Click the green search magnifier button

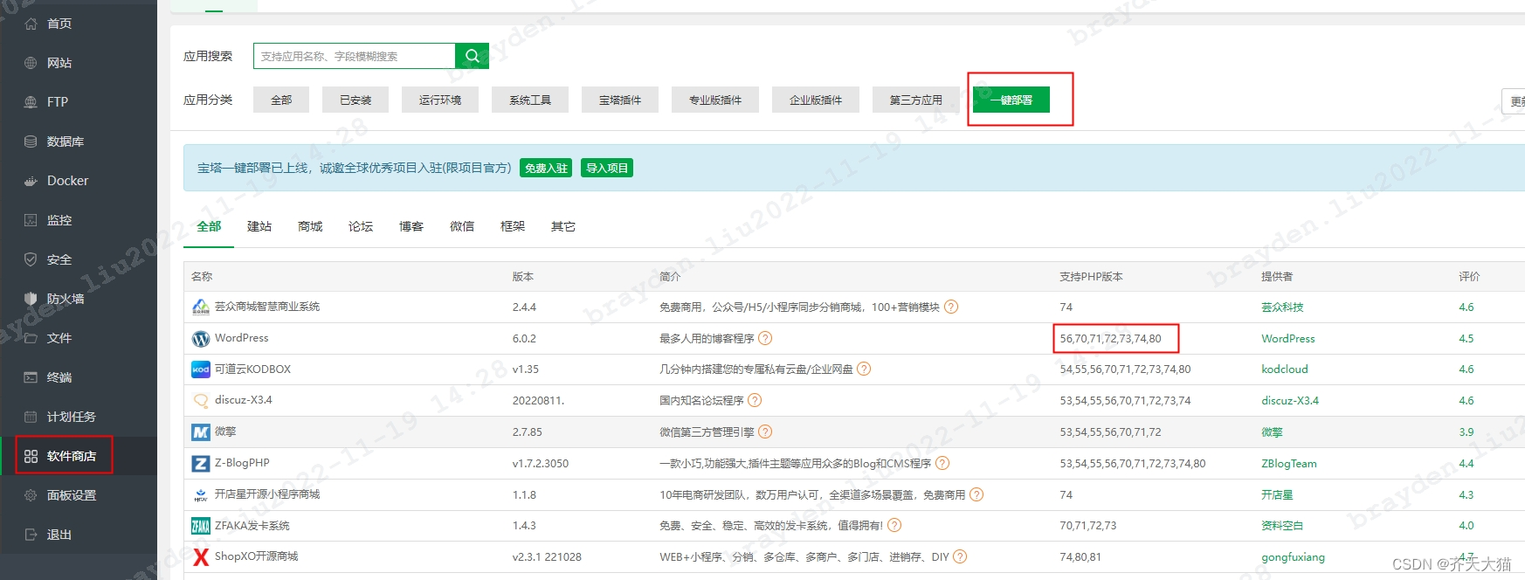pyautogui.click(x=472, y=56)
